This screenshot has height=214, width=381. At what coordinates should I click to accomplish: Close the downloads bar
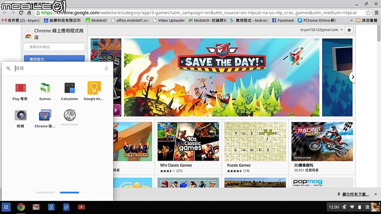[x=376, y=194]
